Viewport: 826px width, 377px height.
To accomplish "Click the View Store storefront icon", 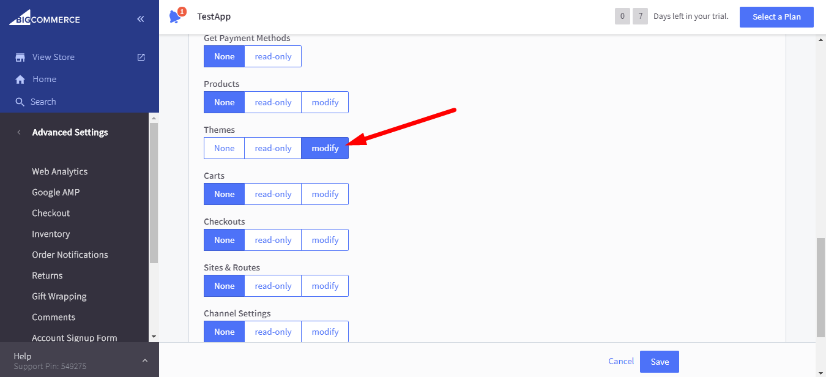I will [x=20, y=57].
